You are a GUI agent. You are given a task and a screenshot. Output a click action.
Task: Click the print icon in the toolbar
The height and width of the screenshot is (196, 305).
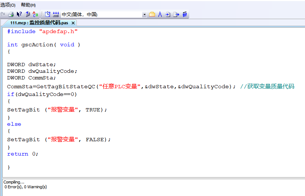click(x=11, y=14)
